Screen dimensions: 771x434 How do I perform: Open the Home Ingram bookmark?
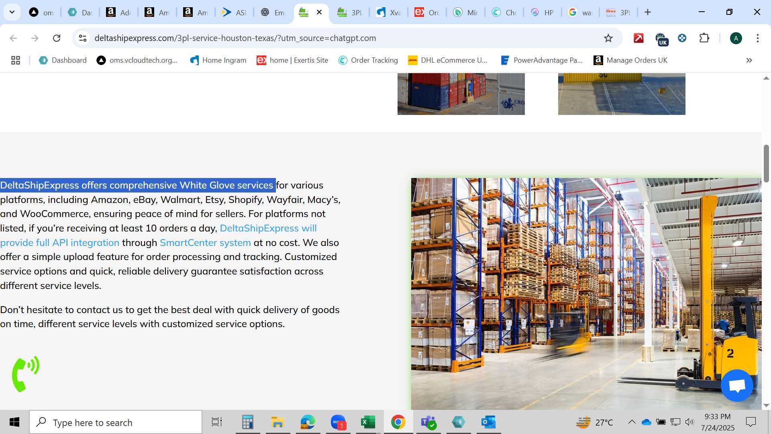pos(218,60)
